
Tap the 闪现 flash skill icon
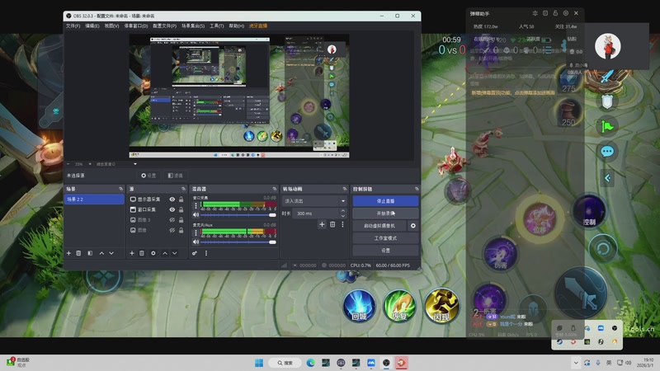441,306
